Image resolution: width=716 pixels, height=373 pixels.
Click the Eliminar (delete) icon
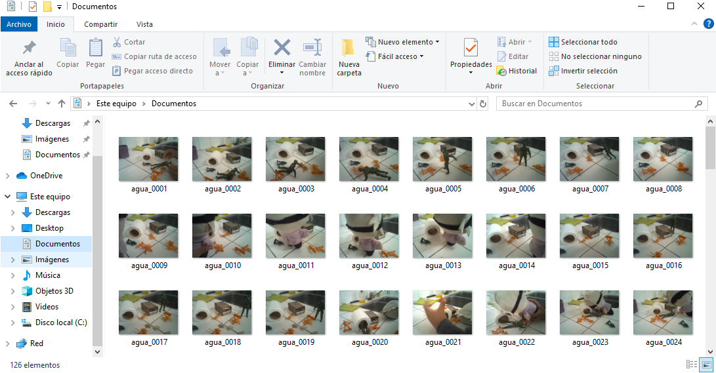pyautogui.click(x=282, y=48)
